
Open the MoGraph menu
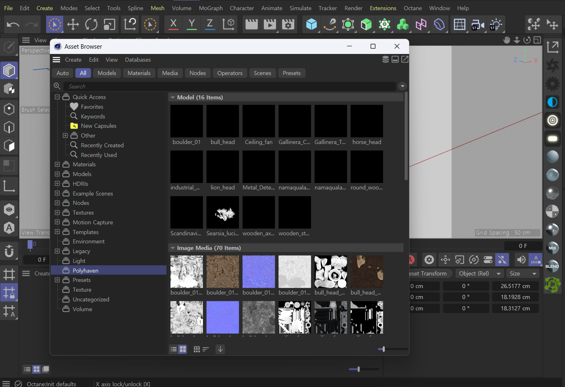211,8
